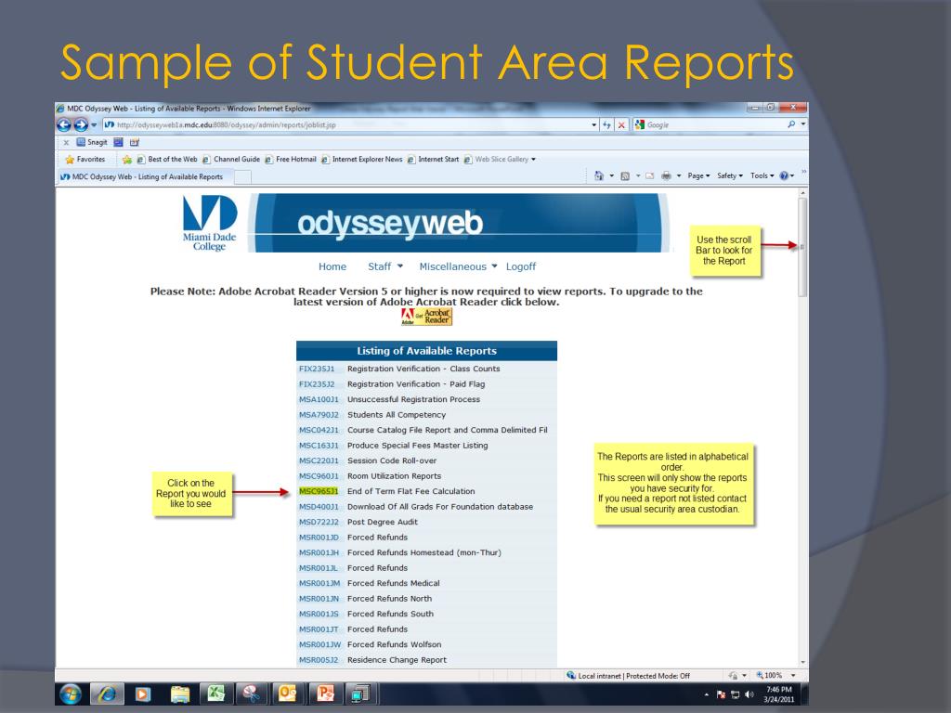Open Favorites star button
The width and height of the screenshot is (951, 713).
85,160
